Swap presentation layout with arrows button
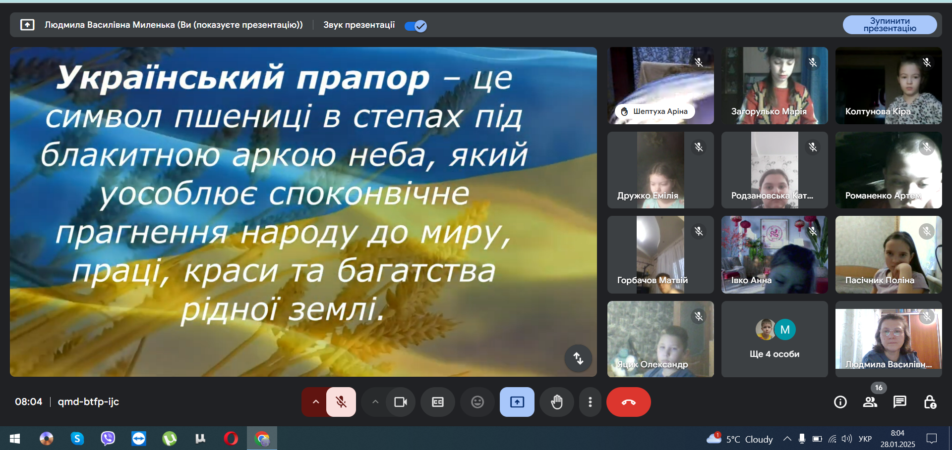Image resolution: width=952 pixels, height=450 pixels. [578, 358]
